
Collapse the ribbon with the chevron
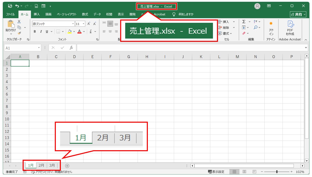click(x=306, y=40)
